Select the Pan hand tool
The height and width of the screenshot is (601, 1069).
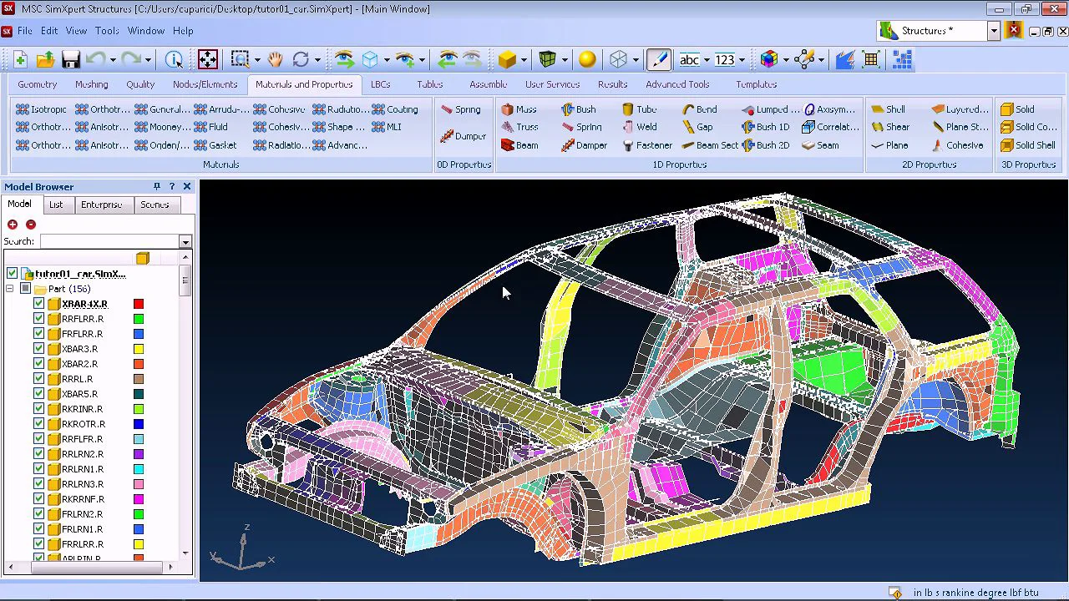(275, 59)
